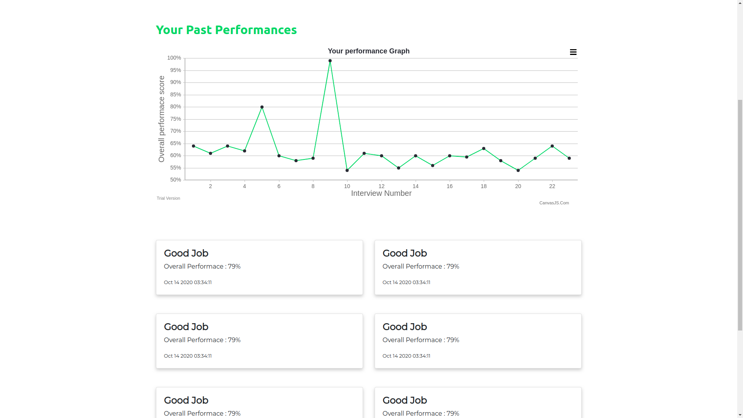Image resolution: width=743 pixels, height=418 pixels.
Task: Select the first data point at interview 1
Action: tap(193, 146)
